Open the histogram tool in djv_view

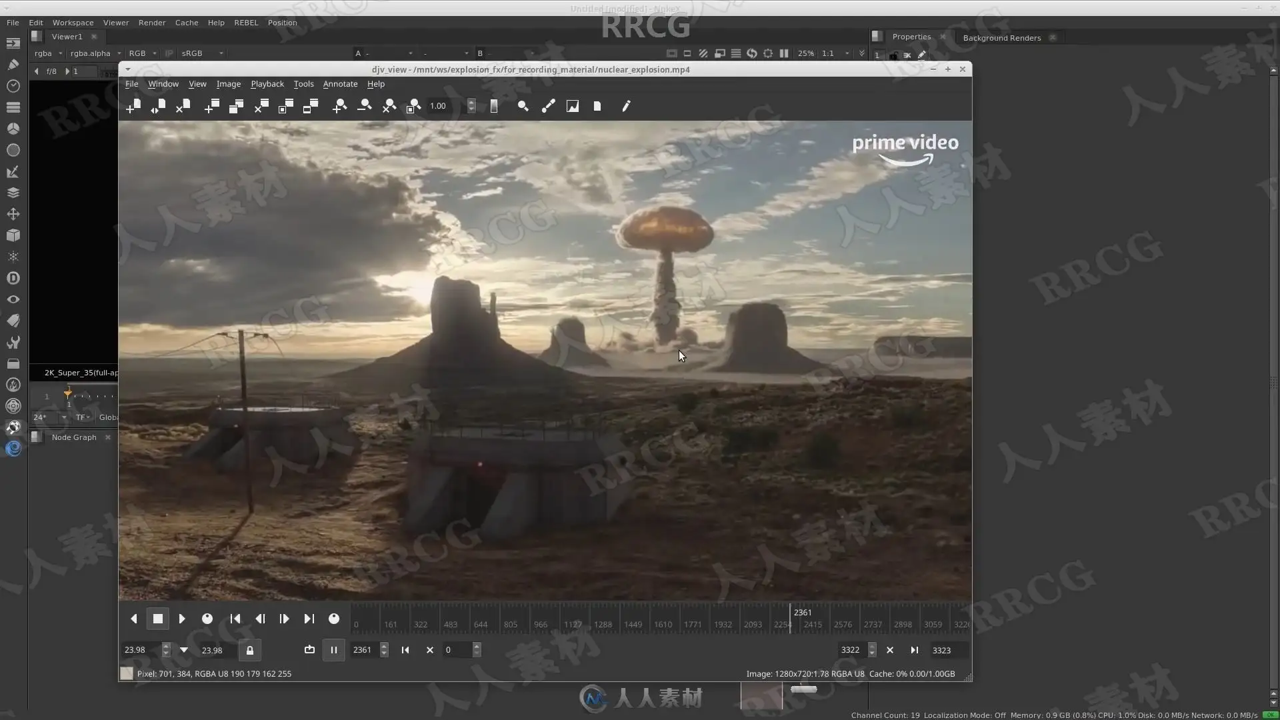pyautogui.click(x=573, y=106)
